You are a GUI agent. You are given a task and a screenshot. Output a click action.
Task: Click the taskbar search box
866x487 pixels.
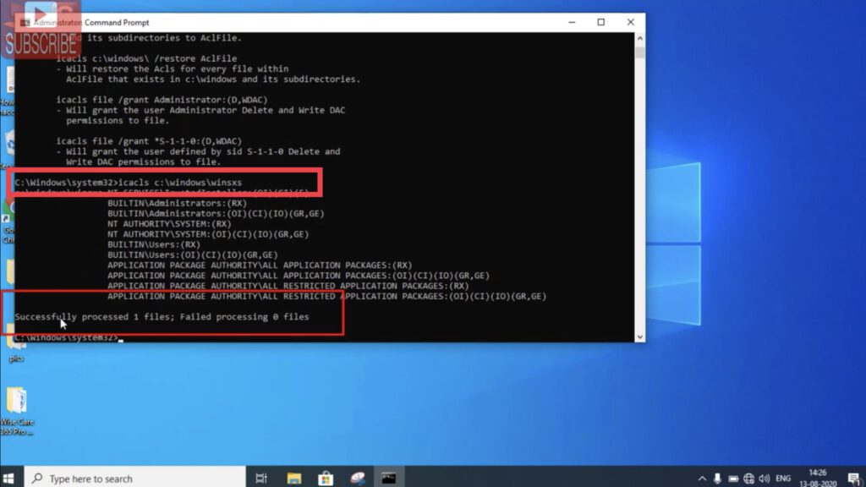tap(135, 479)
